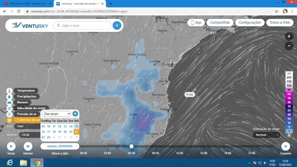
Task: Zoom out the map with minus button
Action: point(289,46)
